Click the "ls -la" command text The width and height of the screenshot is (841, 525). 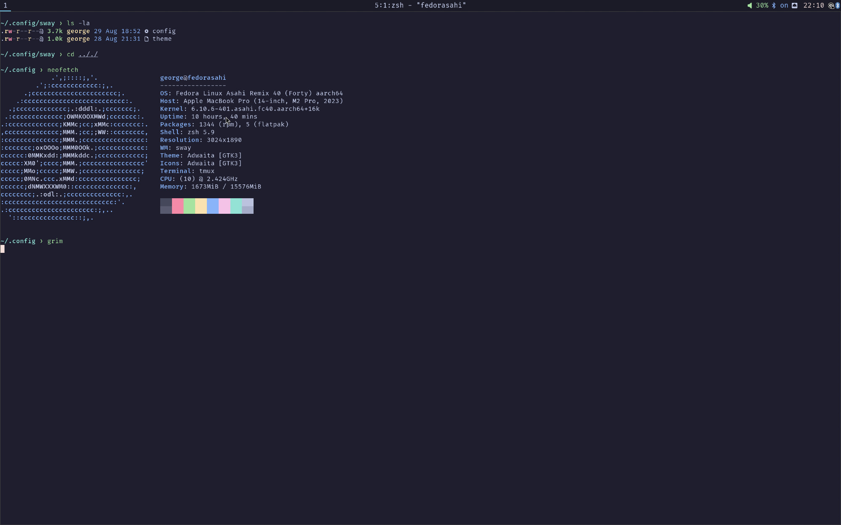[78, 23]
